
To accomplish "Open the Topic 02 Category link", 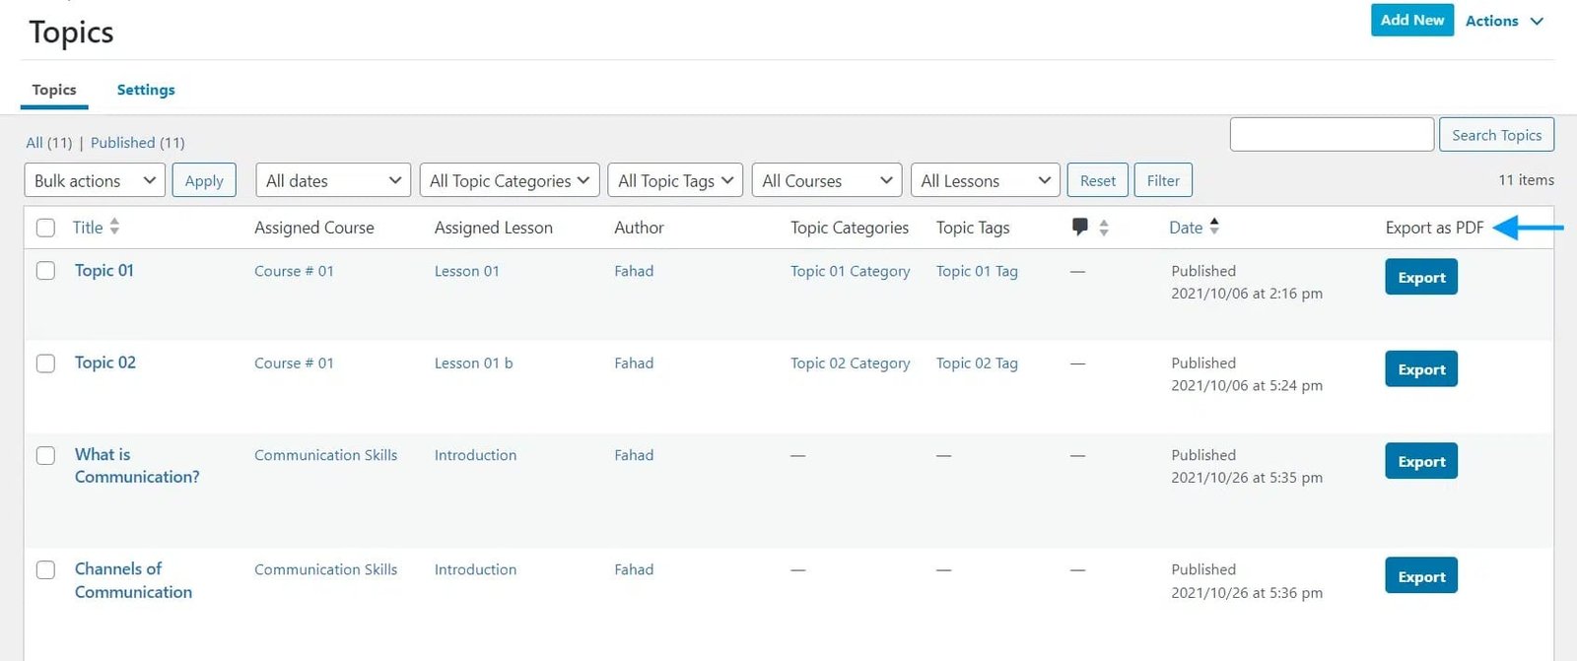I will [x=851, y=364].
